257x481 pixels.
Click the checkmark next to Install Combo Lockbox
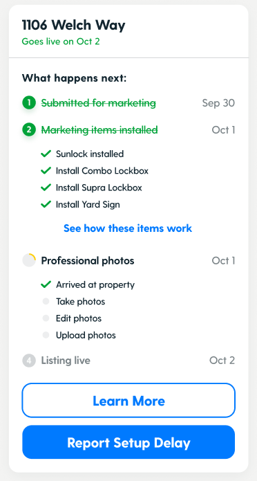[46, 170]
